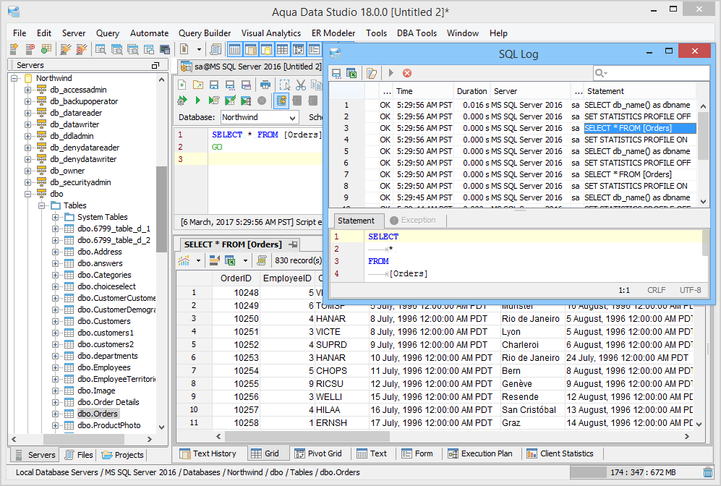Click the Cut scissors icon
This screenshot has width=721, height=486.
pos(301,85)
